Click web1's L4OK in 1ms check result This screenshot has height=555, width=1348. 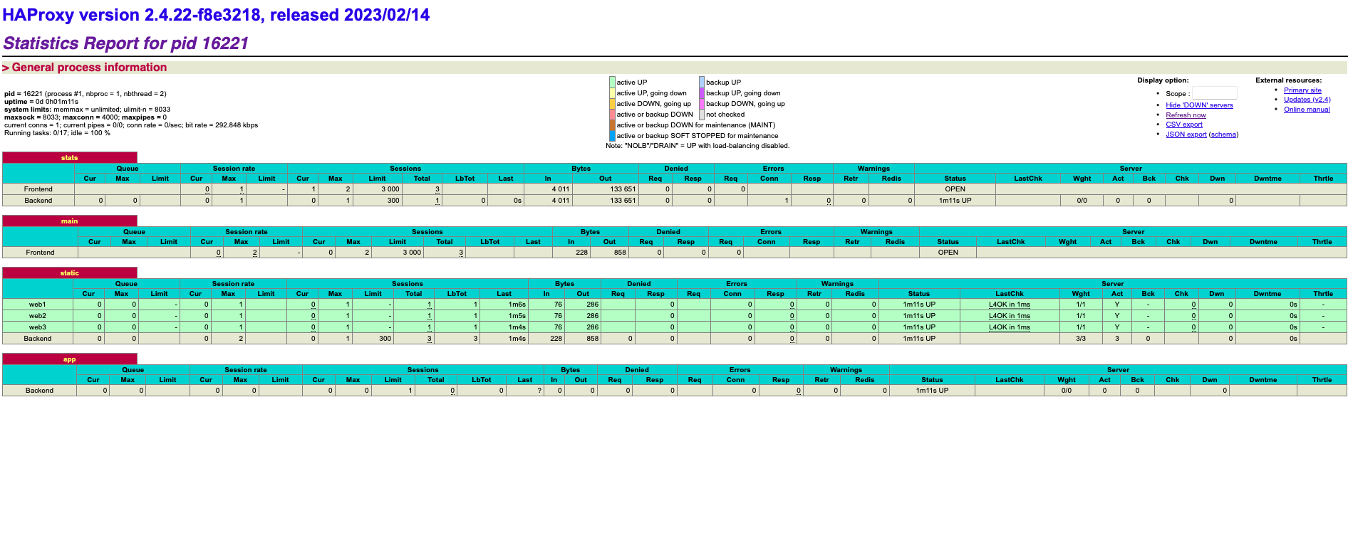(1009, 305)
